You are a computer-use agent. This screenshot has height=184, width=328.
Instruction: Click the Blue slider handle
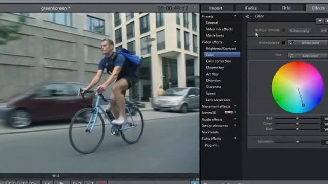[x=297, y=129]
